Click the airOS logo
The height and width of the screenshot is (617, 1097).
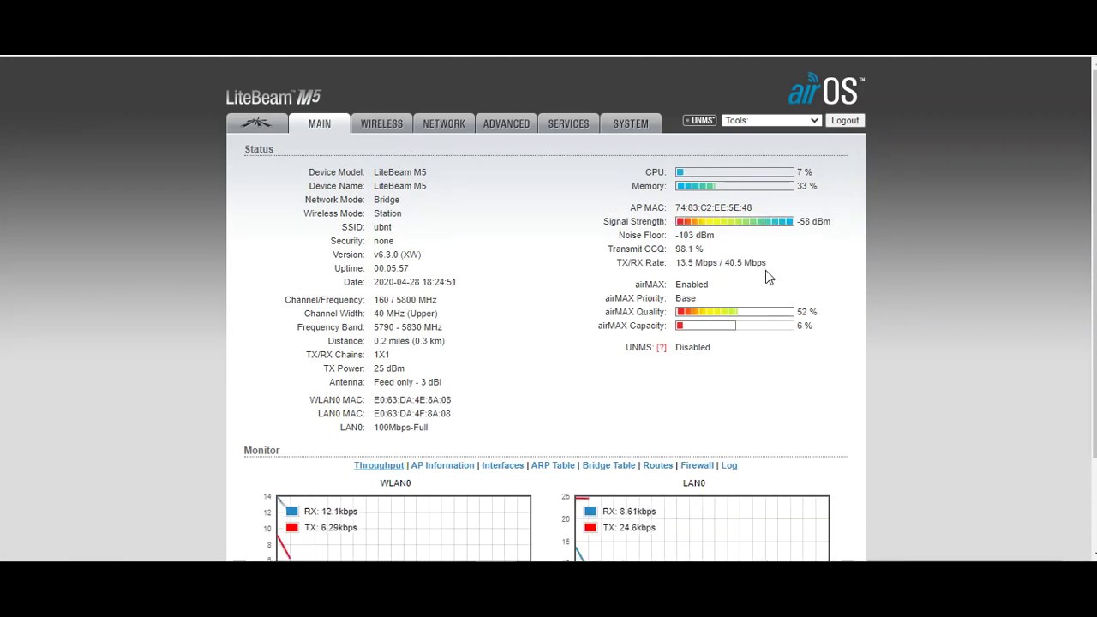tap(825, 90)
